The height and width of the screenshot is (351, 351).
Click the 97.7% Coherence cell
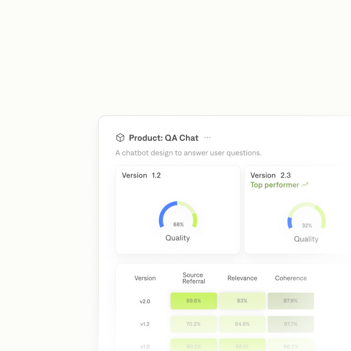(x=291, y=324)
